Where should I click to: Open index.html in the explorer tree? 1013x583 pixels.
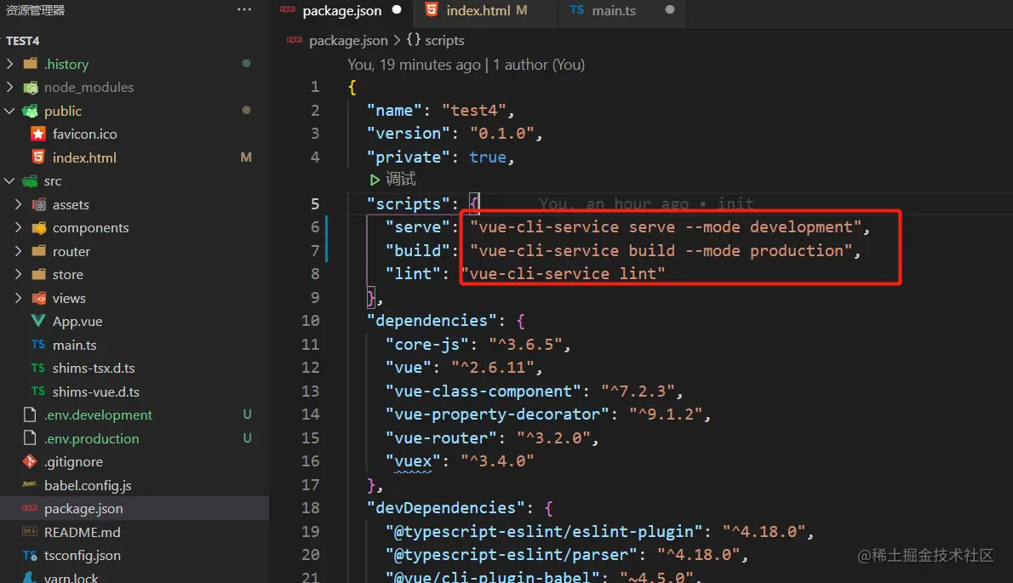point(134,157)
